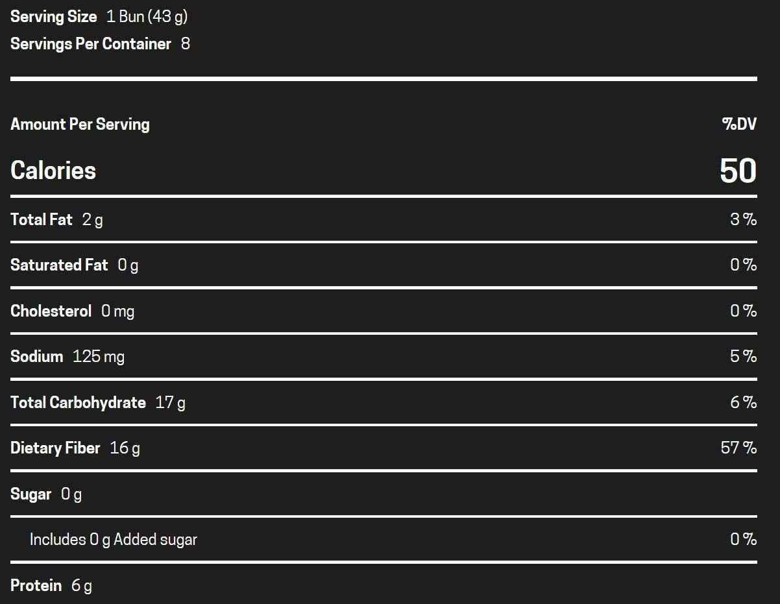Click the Serving Size label

pos(53,17)
